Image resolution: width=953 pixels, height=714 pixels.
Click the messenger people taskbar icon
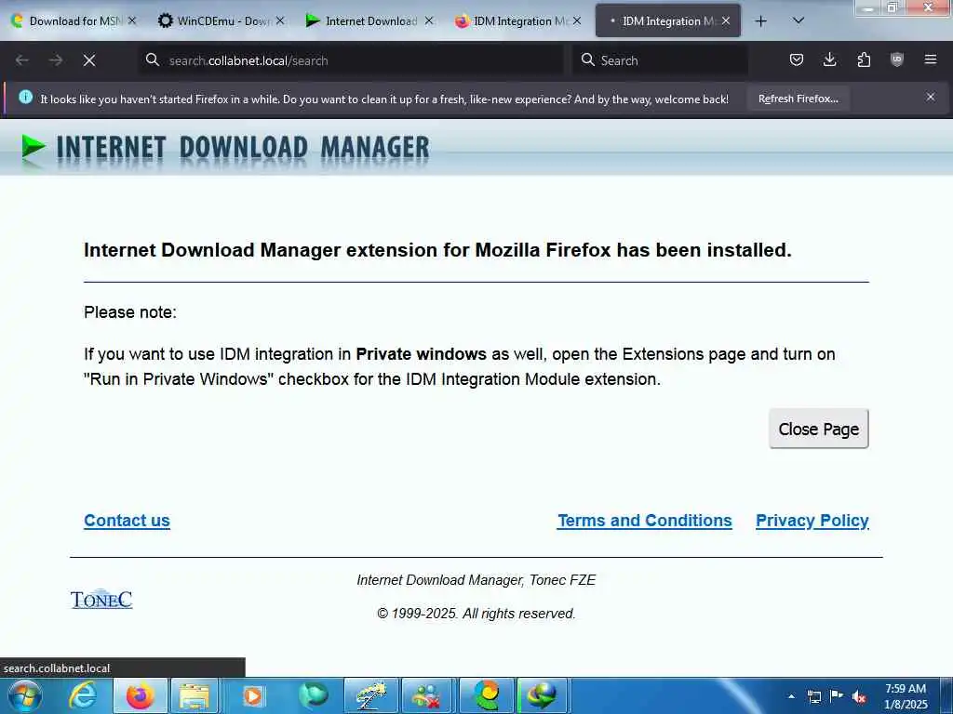click(427, 695)
